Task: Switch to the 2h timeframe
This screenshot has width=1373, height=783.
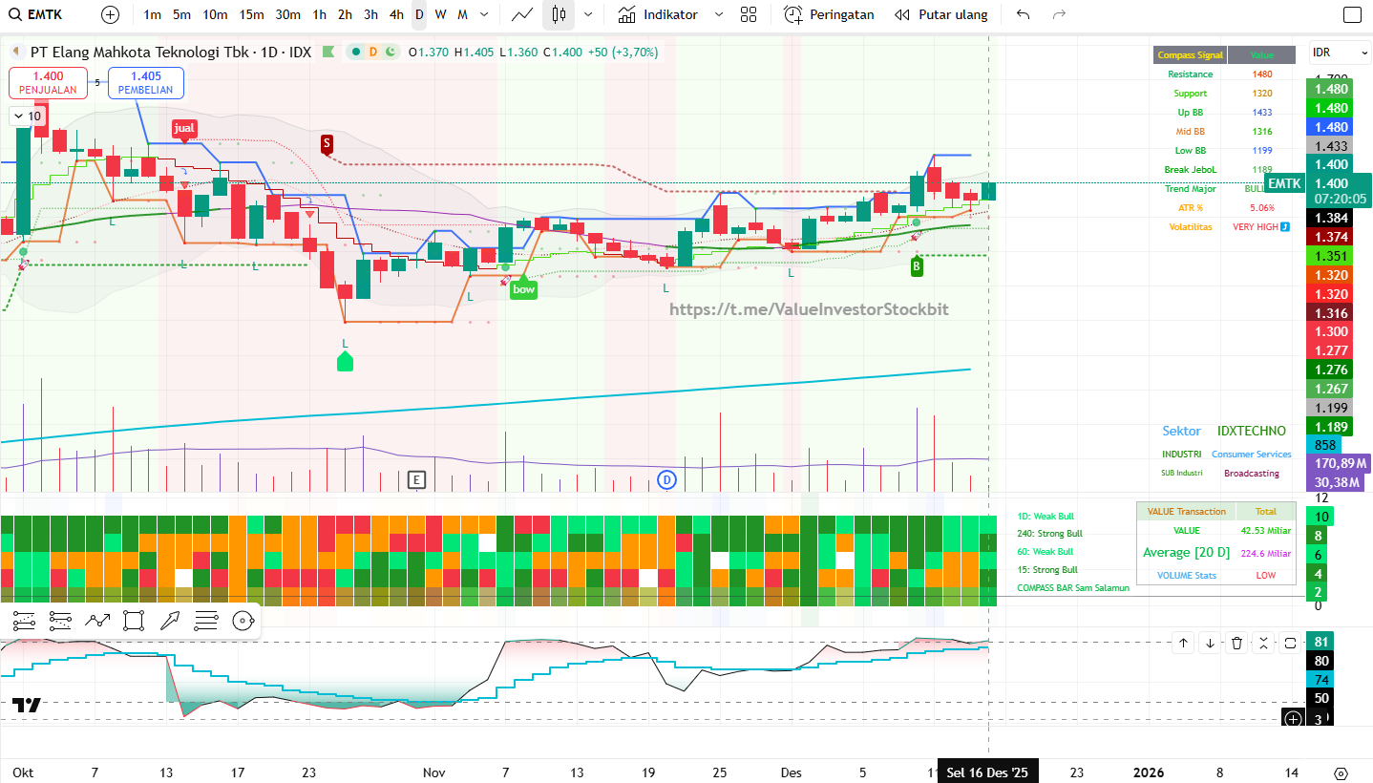Action: coord(346,14)
